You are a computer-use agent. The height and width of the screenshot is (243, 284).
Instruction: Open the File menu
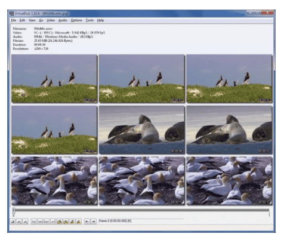click(13, 20)
